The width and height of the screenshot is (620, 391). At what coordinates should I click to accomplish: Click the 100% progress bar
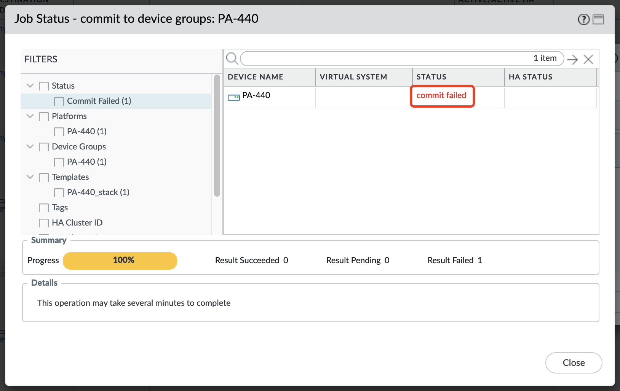(x=120, y=261)
